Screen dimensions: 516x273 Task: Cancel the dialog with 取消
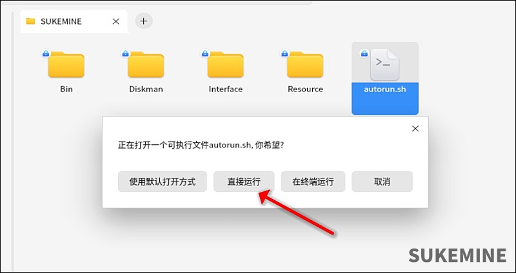(382, 182)
